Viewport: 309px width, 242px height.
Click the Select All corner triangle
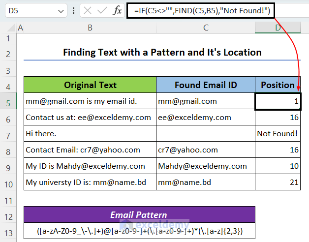click(11, 28)
